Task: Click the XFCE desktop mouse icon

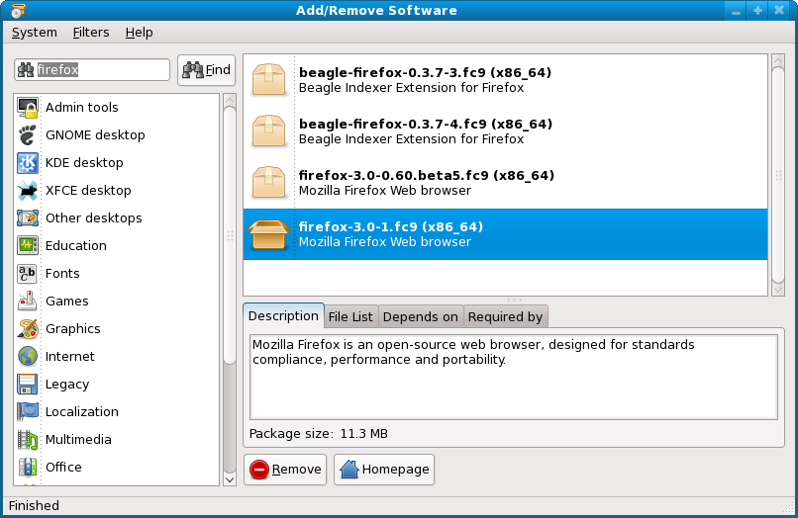Action: coord(28,191)
